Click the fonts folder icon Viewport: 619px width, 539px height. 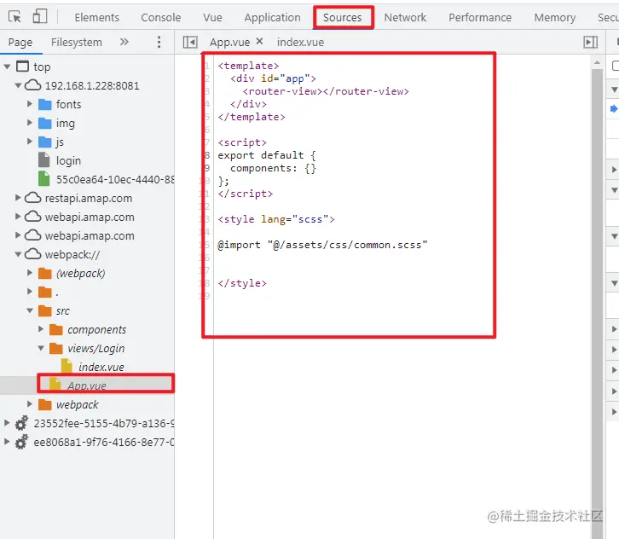click(x=45, y=104)
